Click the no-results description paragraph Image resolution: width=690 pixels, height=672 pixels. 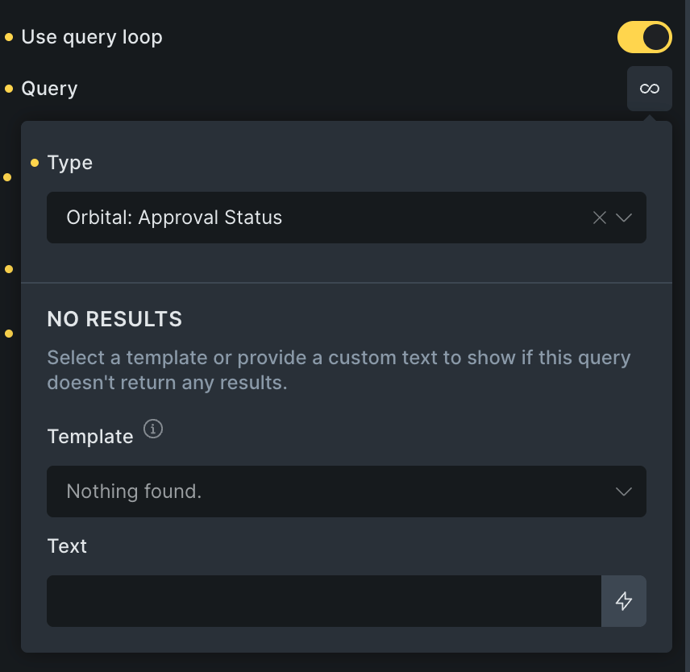point(339,370)
